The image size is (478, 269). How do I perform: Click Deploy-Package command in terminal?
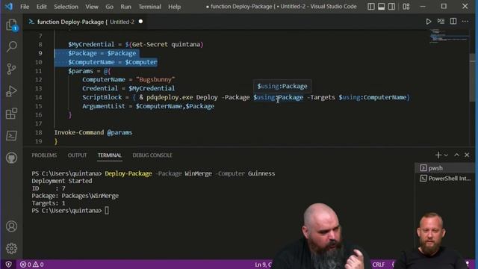click(x=128, y=173)
